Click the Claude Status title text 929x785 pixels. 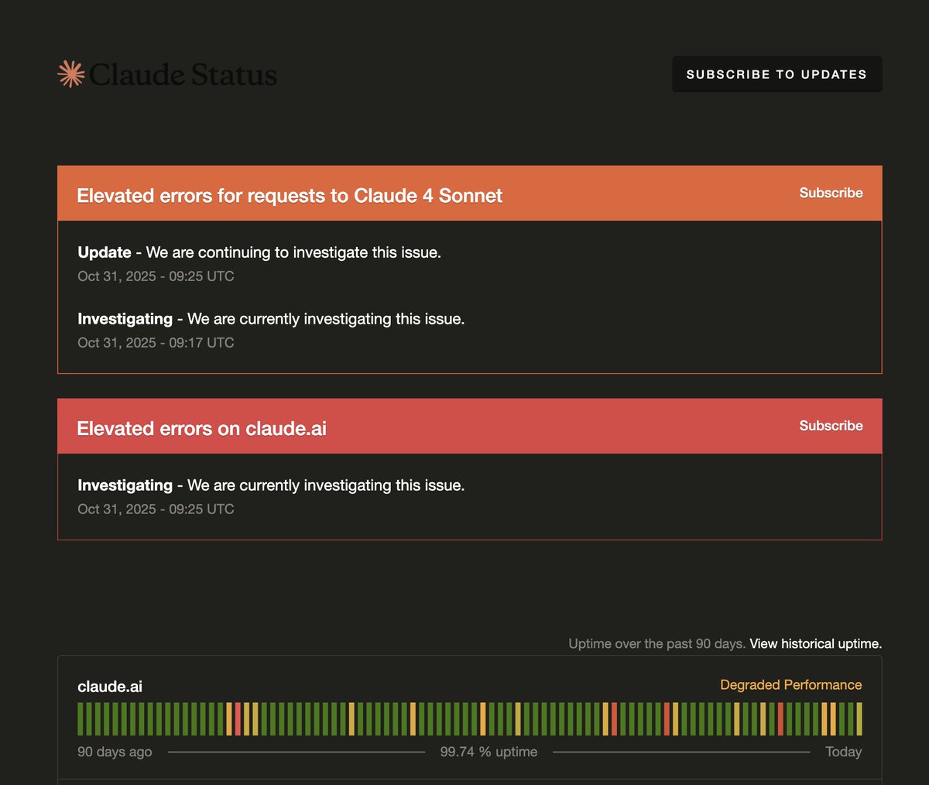pos(183,74)
